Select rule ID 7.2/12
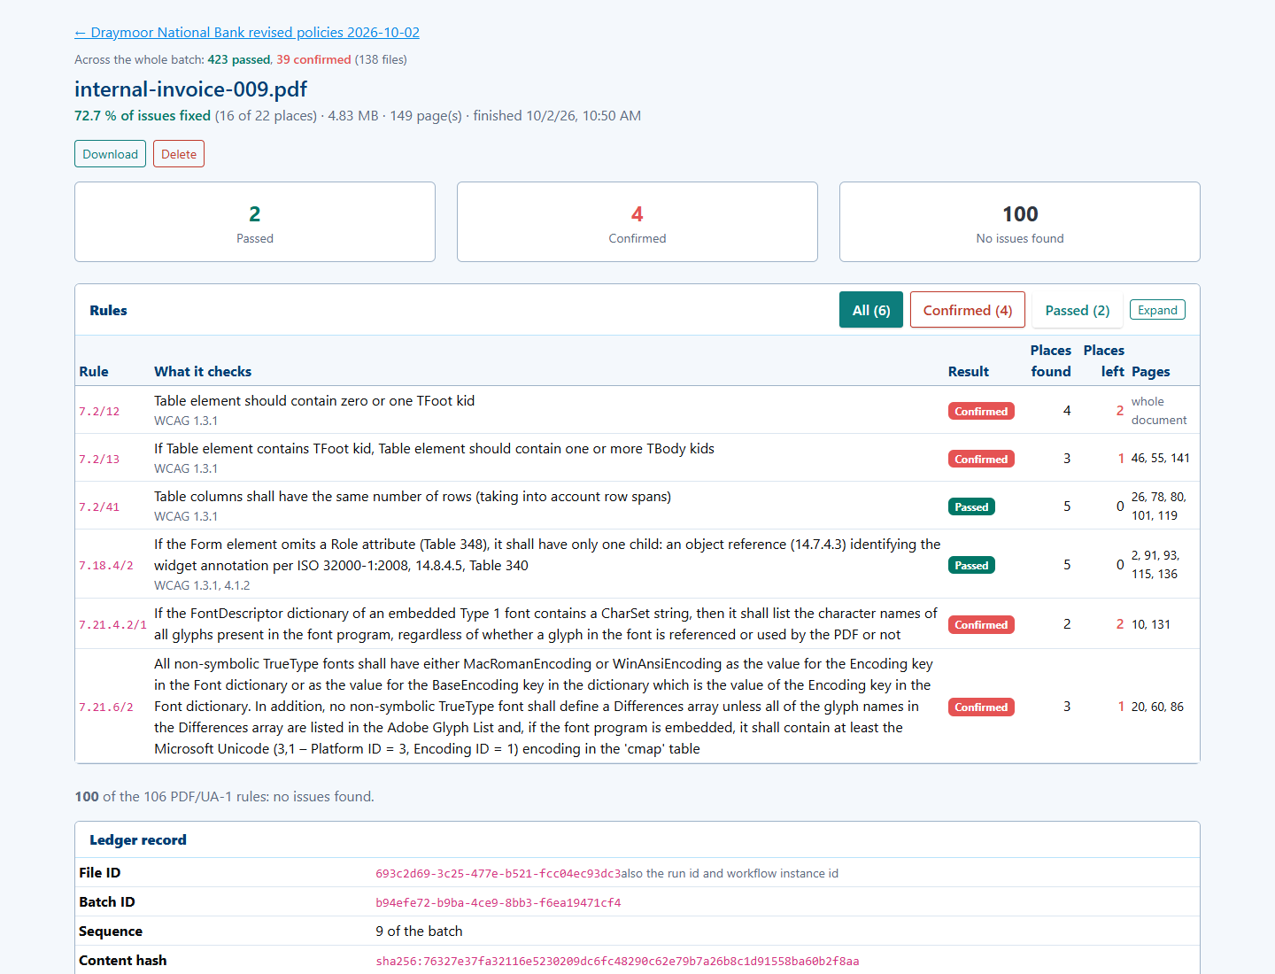 99,412
